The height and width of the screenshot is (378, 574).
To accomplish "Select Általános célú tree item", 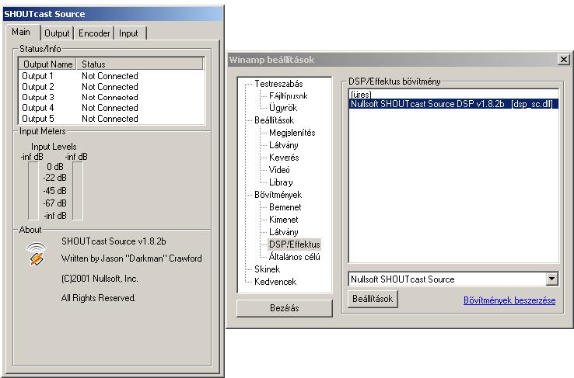I will tap(295, 257).
